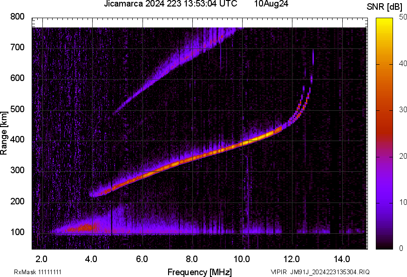Image resolution: width=407 pixels, height=277 pixels.
Task: Click the frequency tick label '10.0'
Action: (242, 259)
